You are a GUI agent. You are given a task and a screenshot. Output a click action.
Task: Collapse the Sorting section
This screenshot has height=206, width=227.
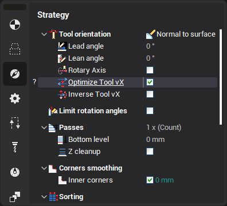[x=44, y=197]
